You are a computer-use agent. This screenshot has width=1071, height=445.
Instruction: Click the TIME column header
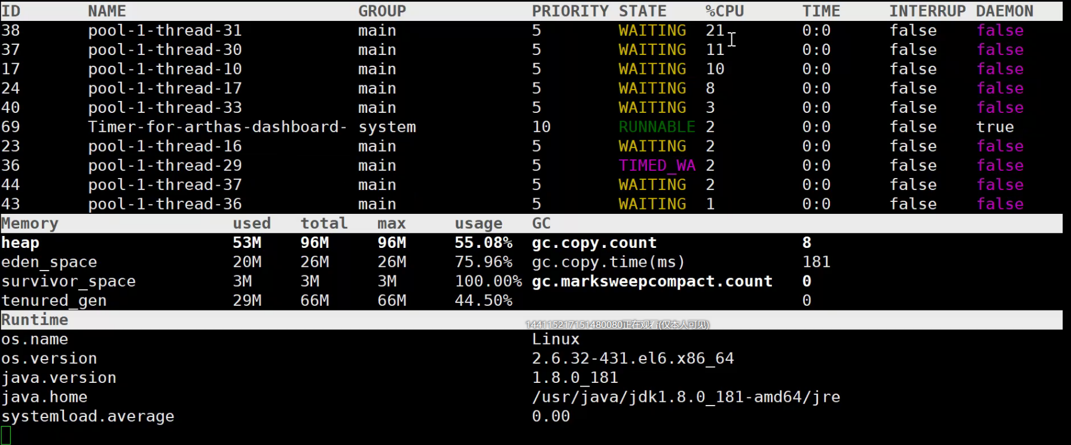coord(821,11)
